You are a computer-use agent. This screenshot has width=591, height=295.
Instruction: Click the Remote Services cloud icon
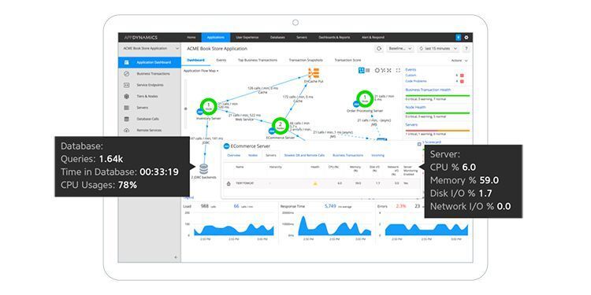pos(127,130)
